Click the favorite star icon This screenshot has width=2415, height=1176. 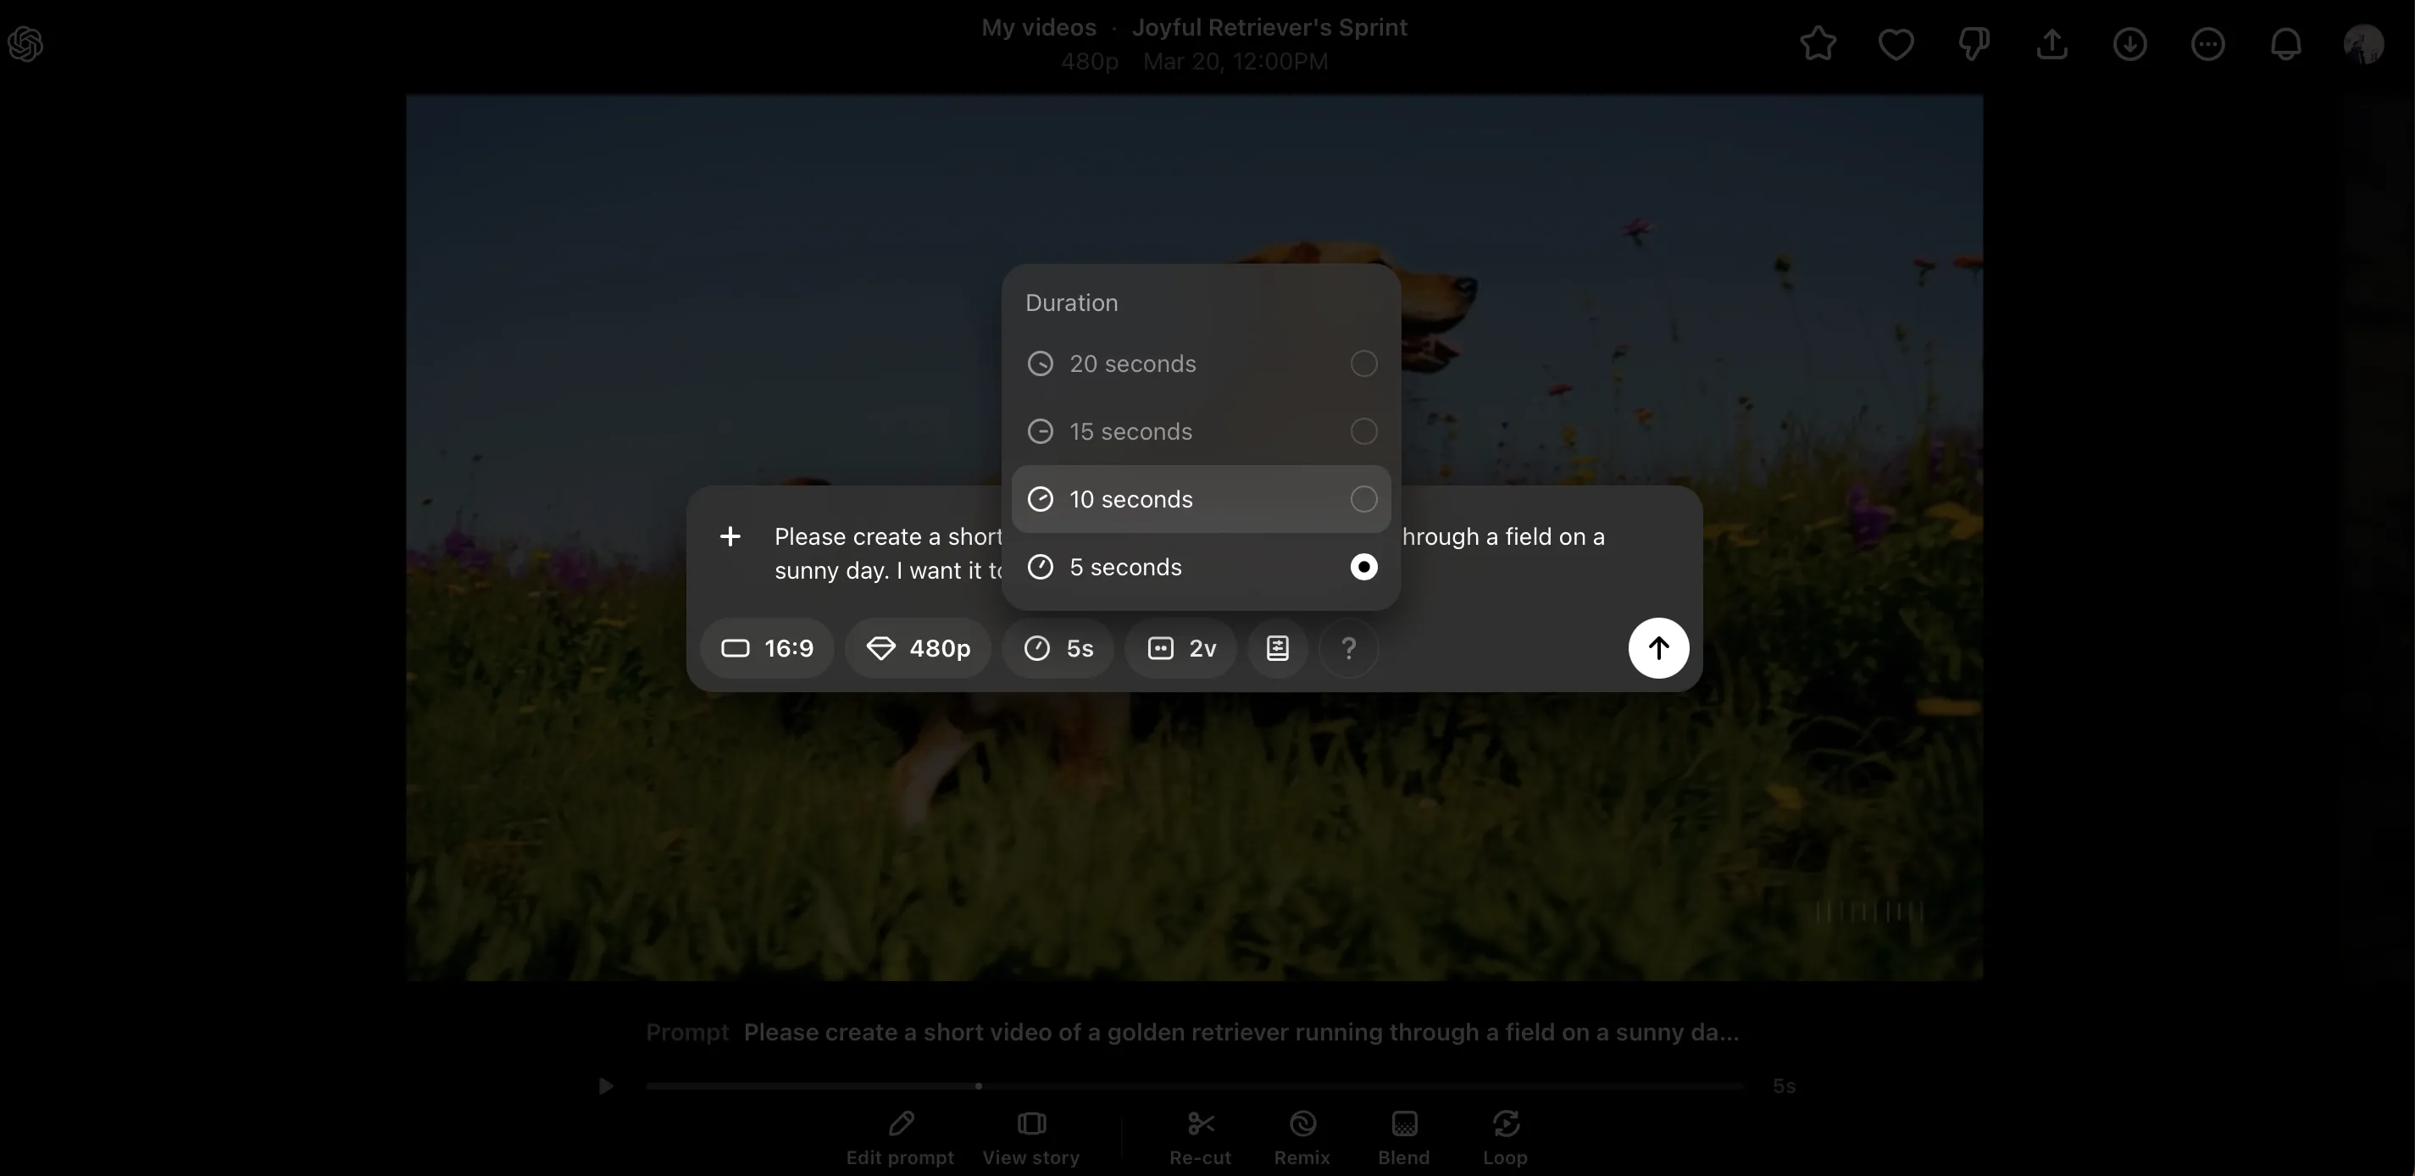[x=1818, y=44]
